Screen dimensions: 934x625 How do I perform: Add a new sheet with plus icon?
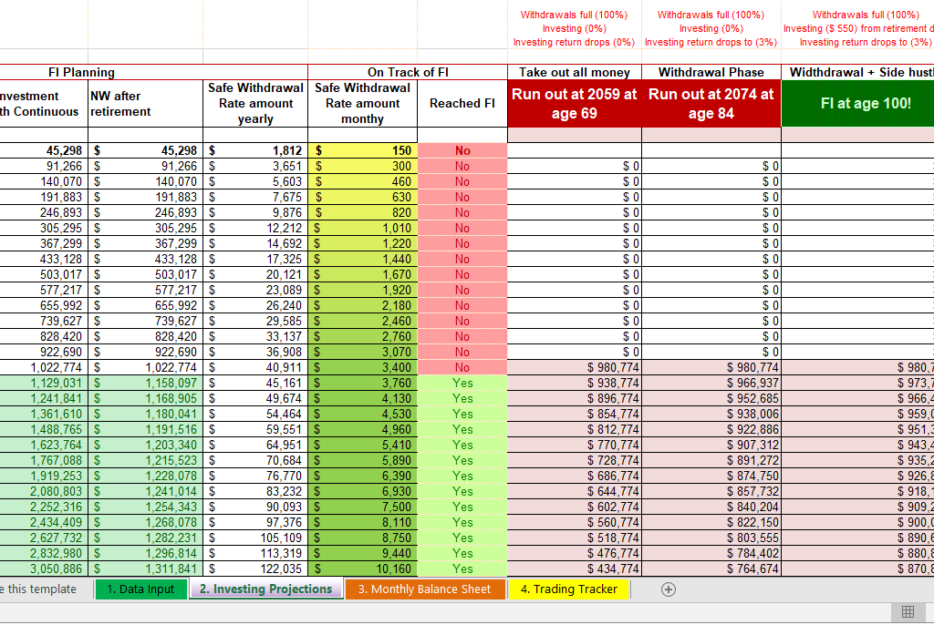tap(669, 589)
